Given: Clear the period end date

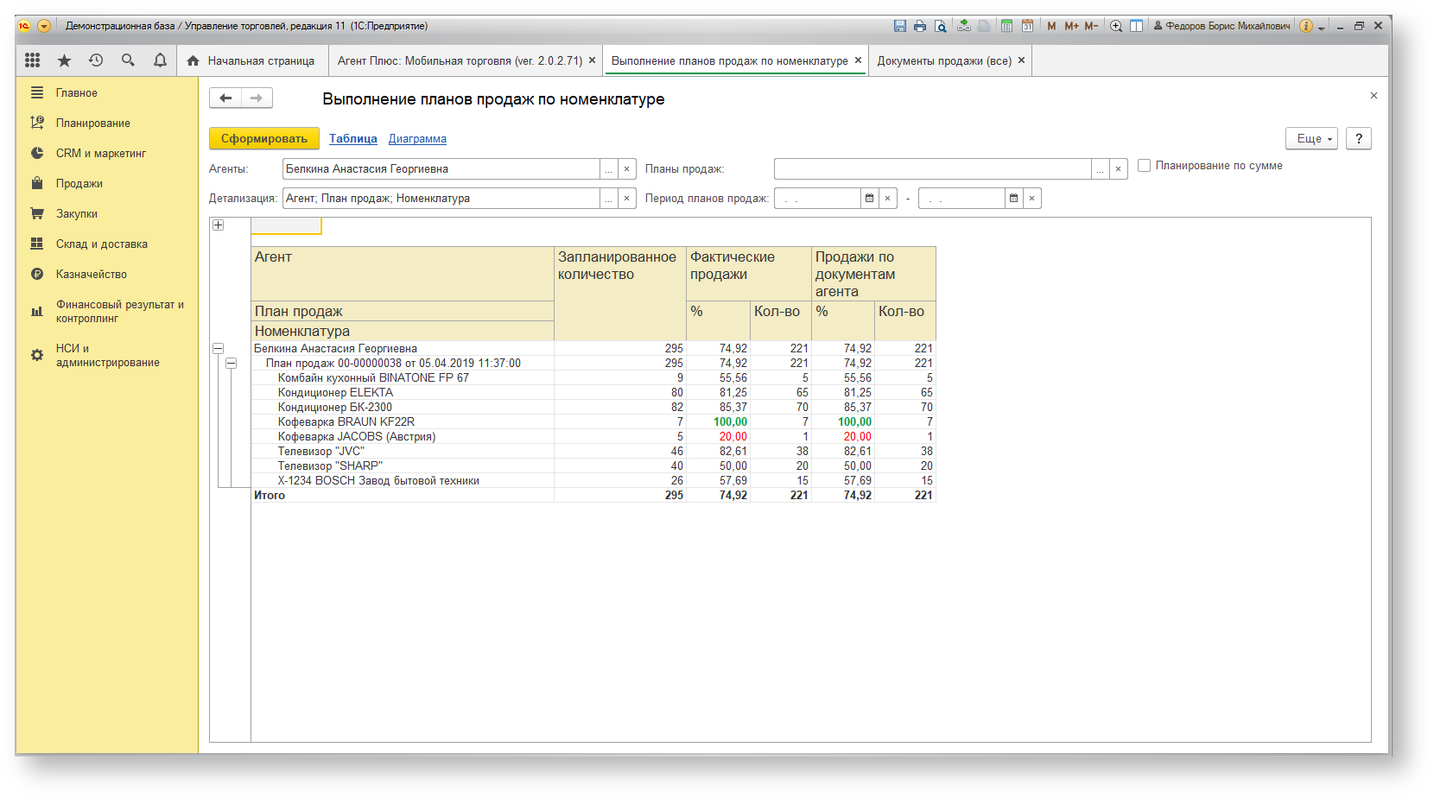Looking at the screenshot, I should pyautogui.click(x=1032, y=199).
